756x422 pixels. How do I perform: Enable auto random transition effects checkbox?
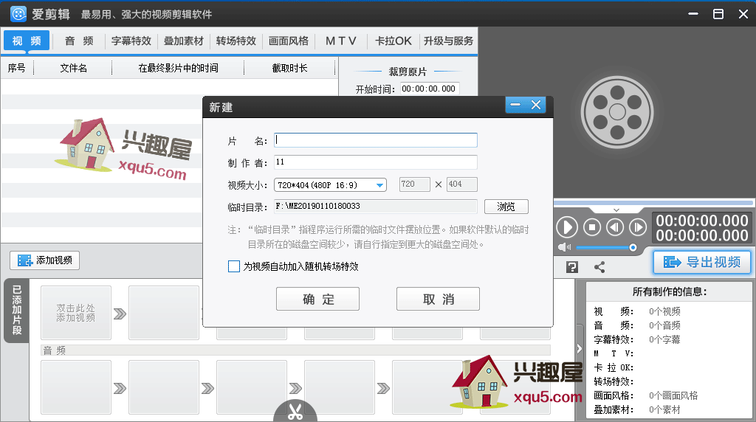[234, 266]
